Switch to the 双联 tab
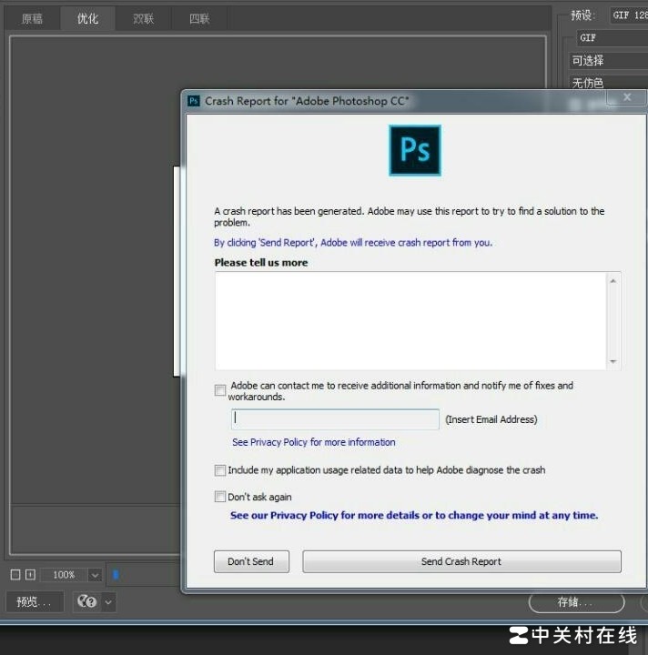The image size is (648, 655). 143,18
